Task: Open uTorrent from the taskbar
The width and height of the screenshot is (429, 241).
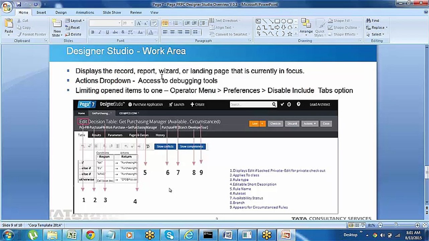Action: point(32,235)
